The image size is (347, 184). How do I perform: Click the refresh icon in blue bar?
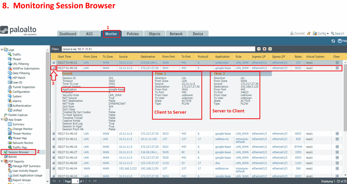333,41
